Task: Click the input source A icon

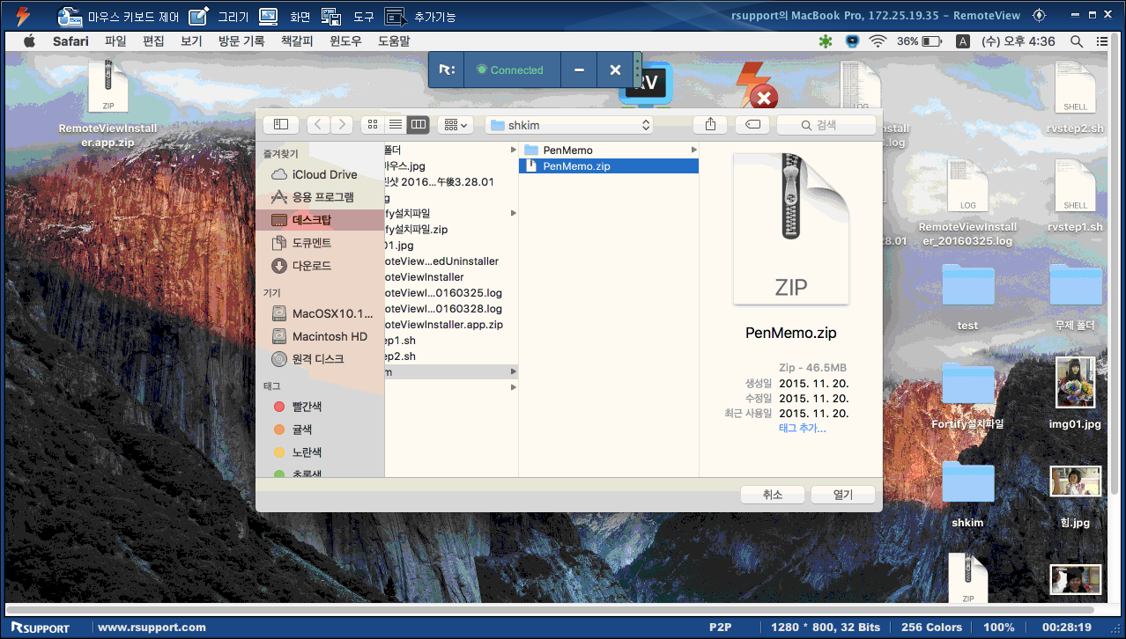Action: click(963, 41)
